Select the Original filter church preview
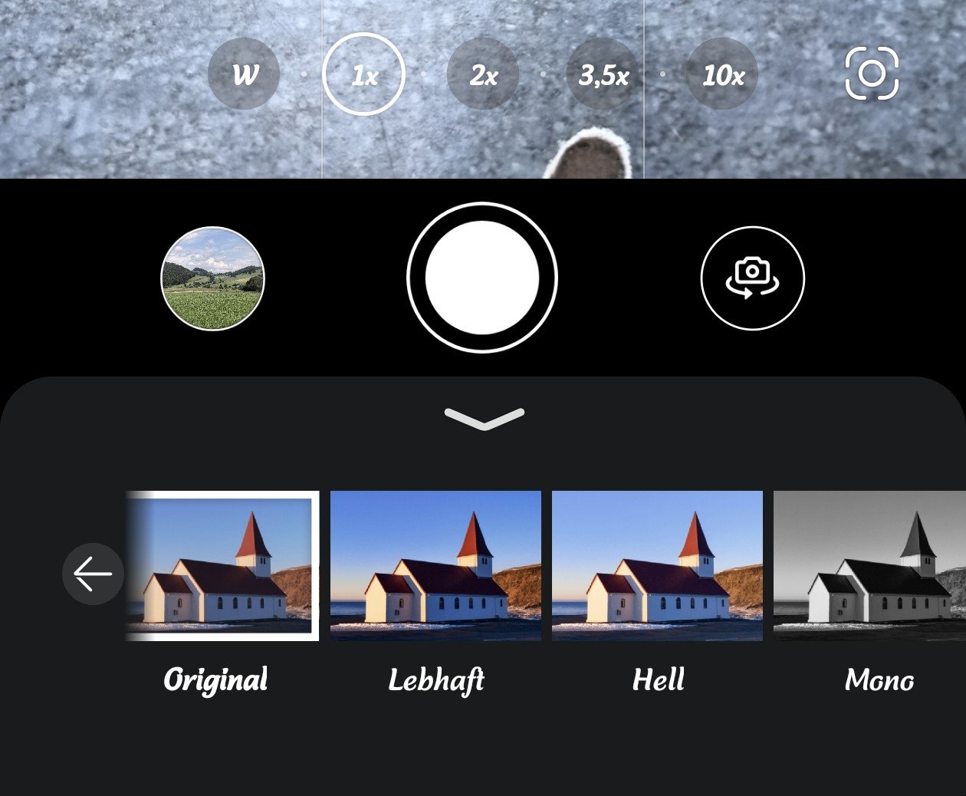The image size is (966, 796). (x=222, y=566)
